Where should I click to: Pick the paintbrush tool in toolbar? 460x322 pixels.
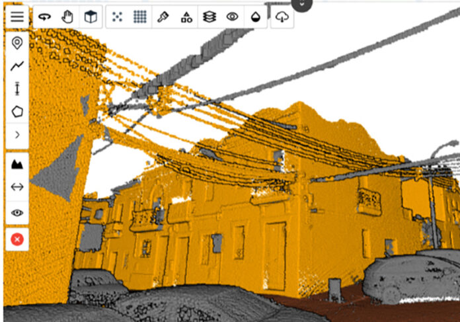tap(163, 17)
